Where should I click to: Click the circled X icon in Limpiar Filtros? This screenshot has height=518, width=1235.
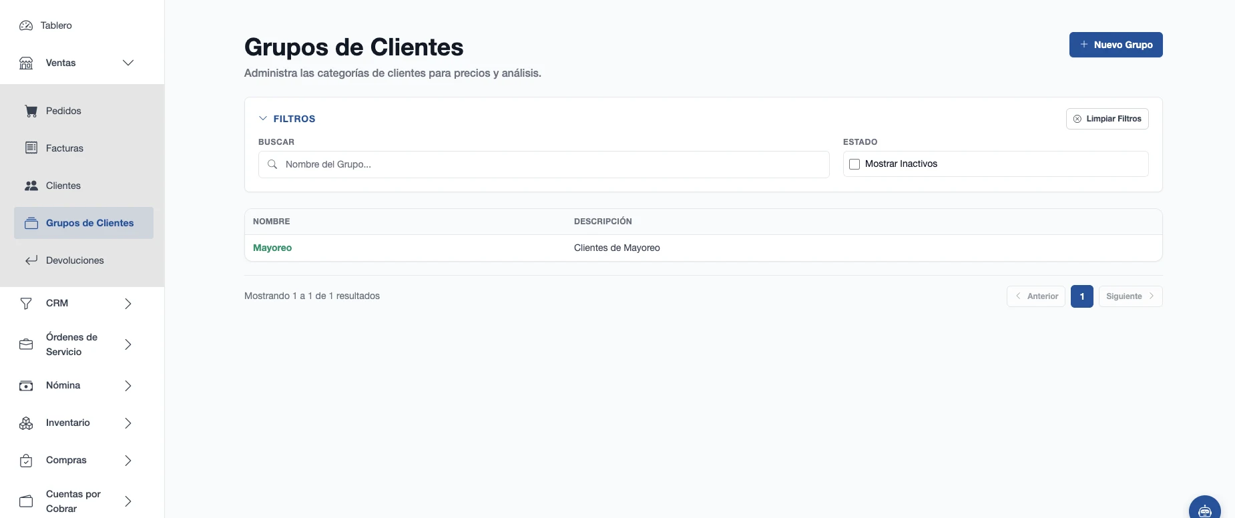pyautogui.click(x=1077, y=119)
